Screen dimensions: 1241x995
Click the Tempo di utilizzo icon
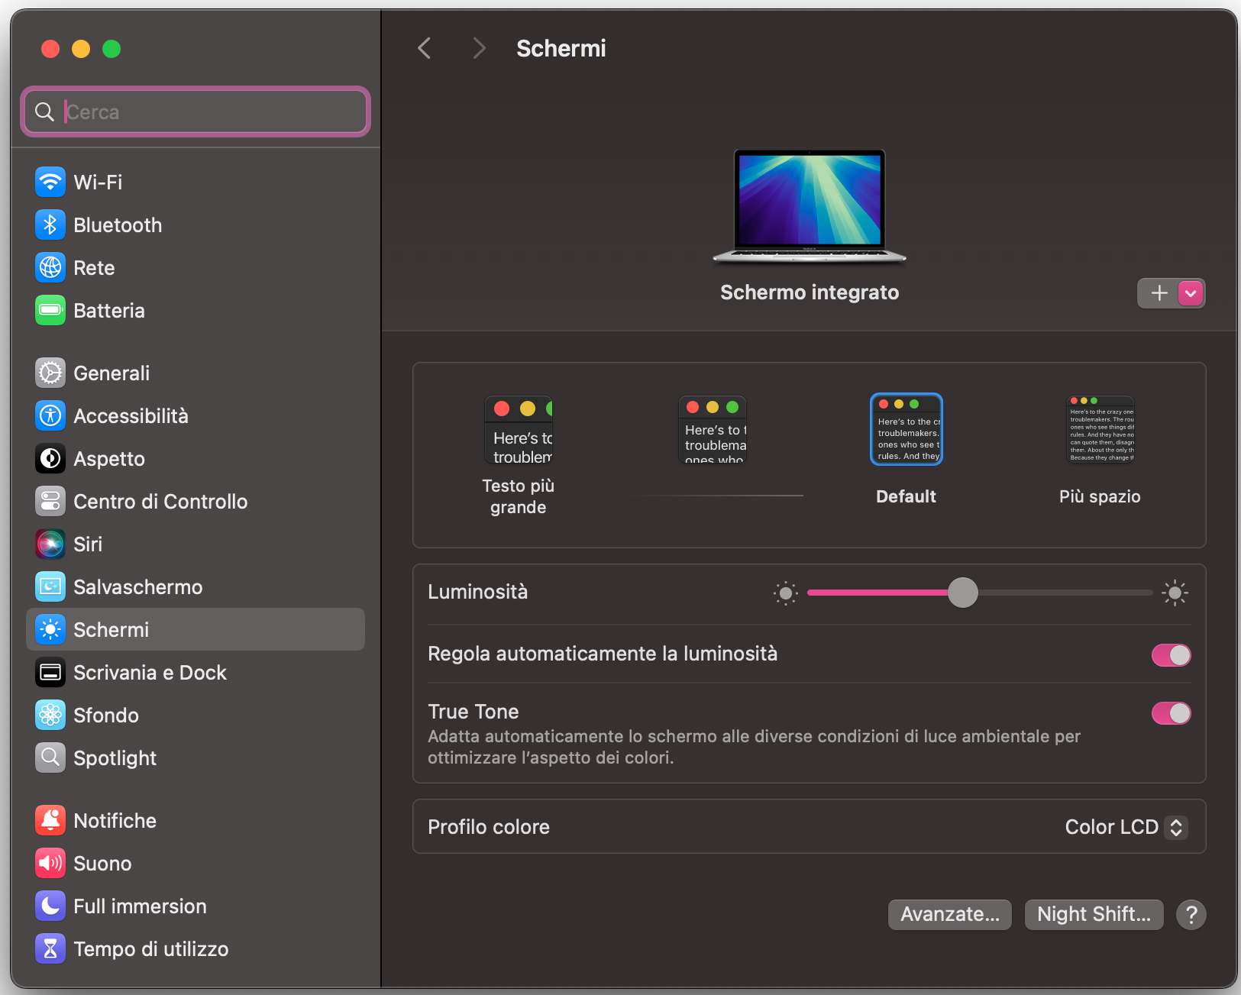pyautogui.click(x=50, y=948)
